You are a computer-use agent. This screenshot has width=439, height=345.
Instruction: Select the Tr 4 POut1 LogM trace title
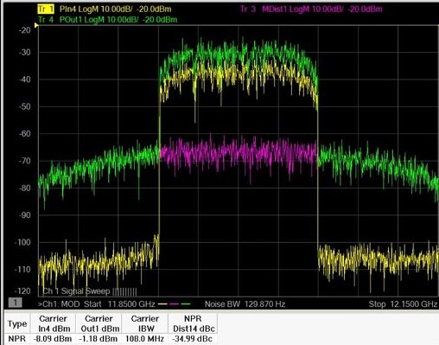[x=108, y=20]
